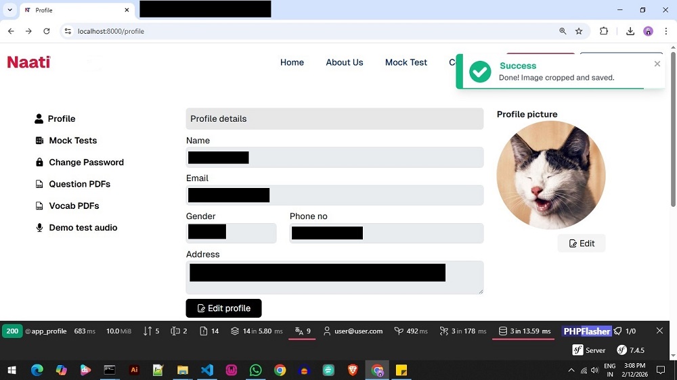Focus the Address text area
Image resolution: width=677 pixels, height=380 pixels.
334,277
